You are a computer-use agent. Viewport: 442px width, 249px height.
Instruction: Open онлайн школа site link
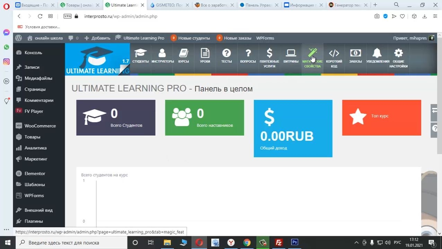tap(45, 38)
